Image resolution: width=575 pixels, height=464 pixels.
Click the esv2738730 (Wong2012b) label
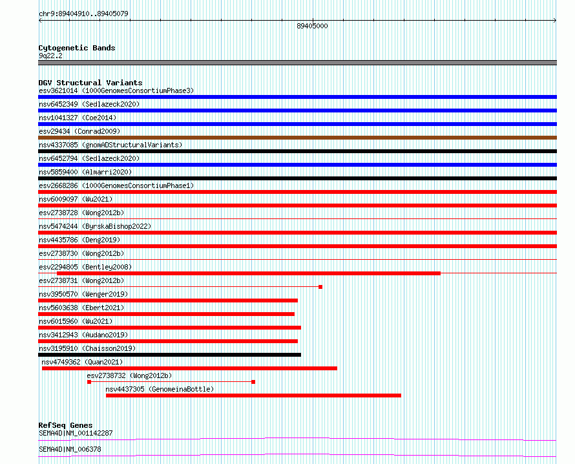pyautogui.click(x=81, y=253)
